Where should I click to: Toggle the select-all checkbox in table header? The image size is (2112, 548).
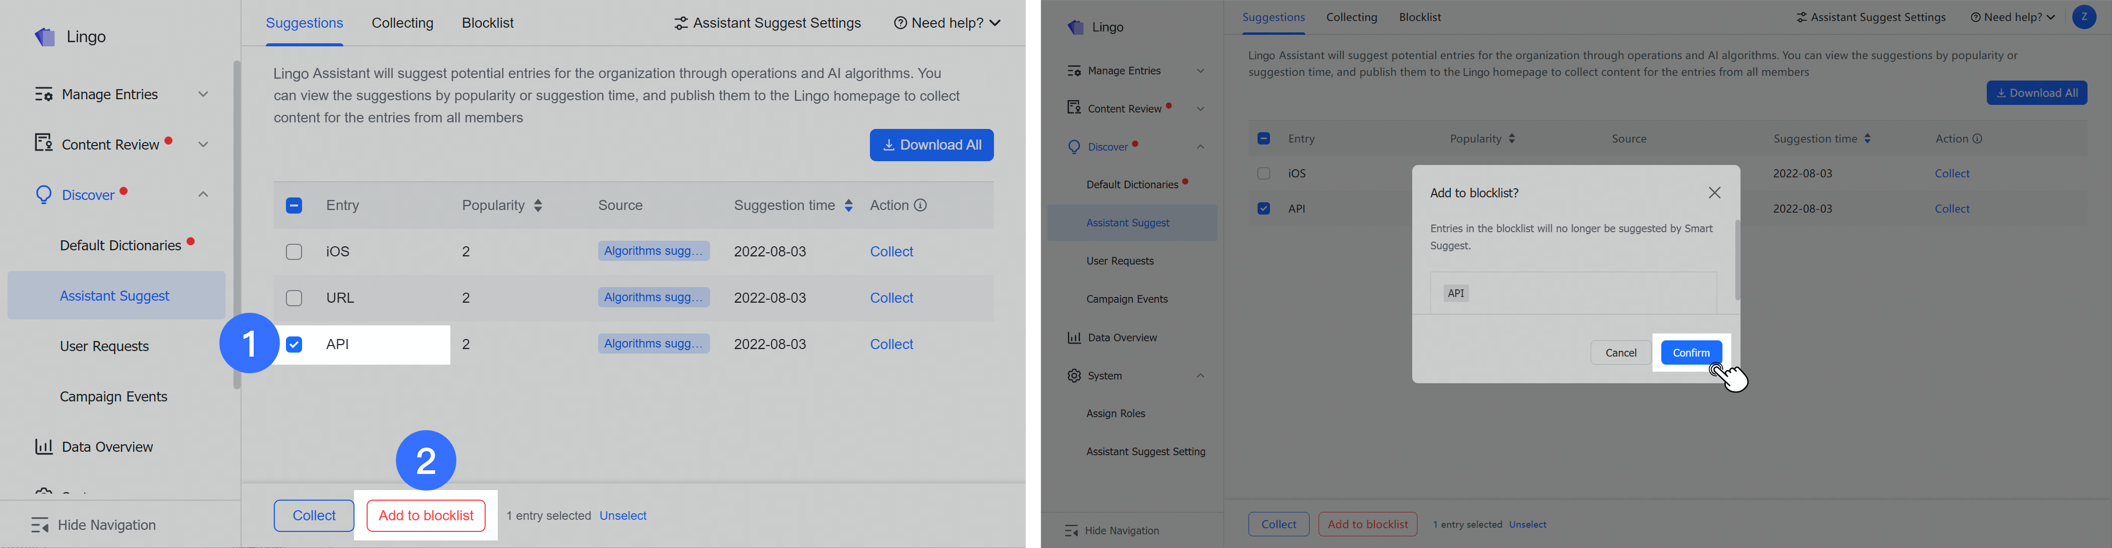294,205
